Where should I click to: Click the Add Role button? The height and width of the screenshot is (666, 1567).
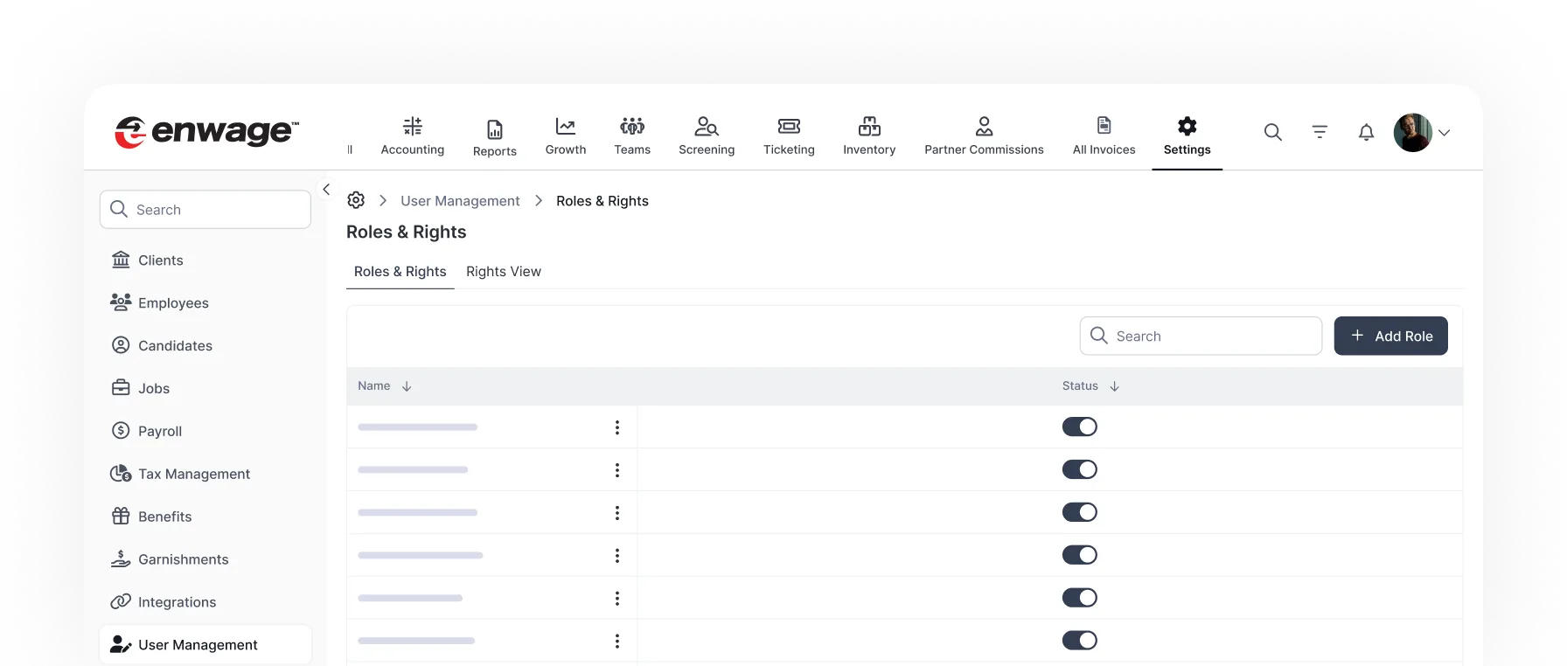[1390, 336]
